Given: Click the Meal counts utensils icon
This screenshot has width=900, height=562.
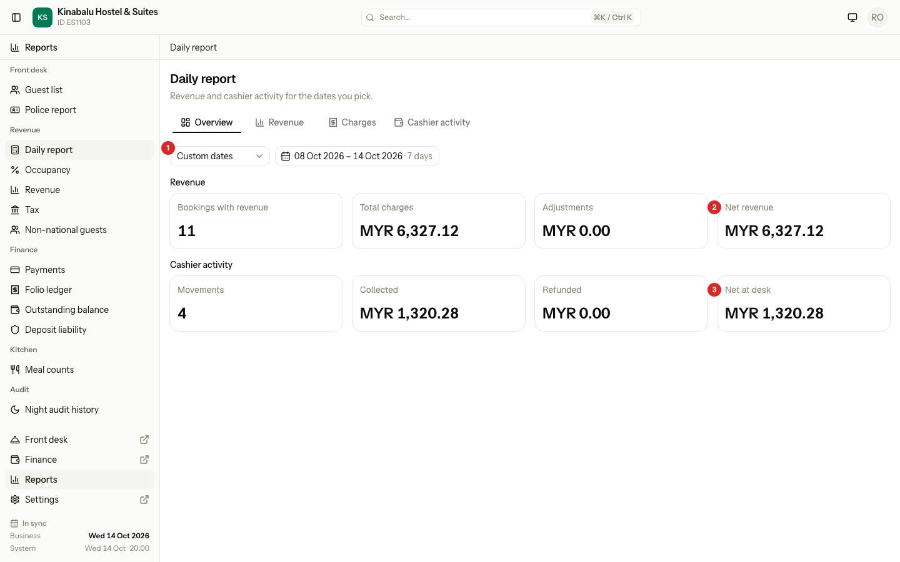Looking at the screenshot, I should click(x=15, y=370).
